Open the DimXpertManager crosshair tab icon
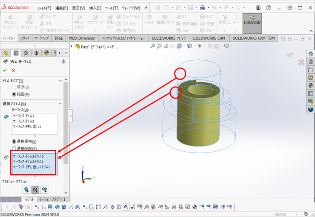This screenshot has width=315, height=217. click(36, 53)
